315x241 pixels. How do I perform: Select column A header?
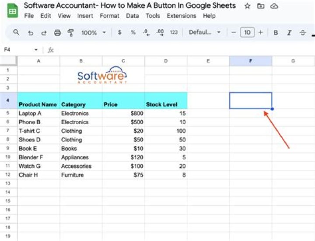[38, 61]
